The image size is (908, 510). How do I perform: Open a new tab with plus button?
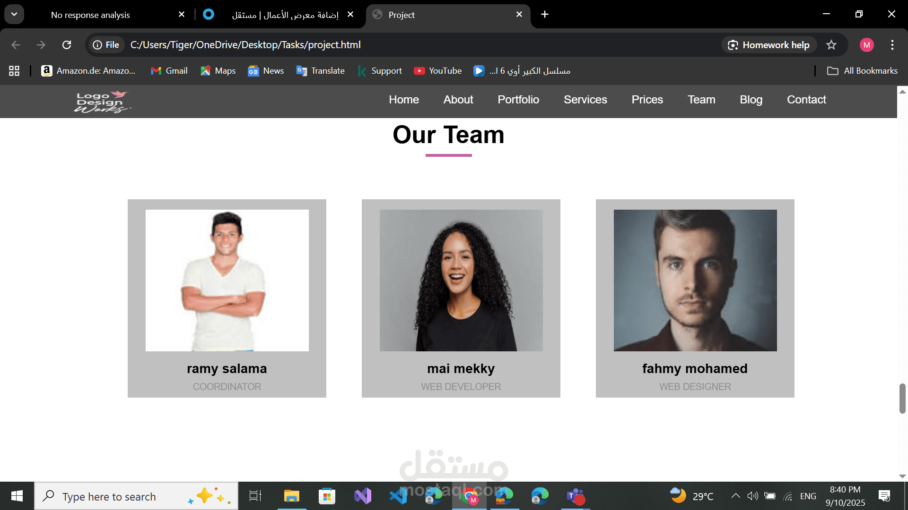545,15
